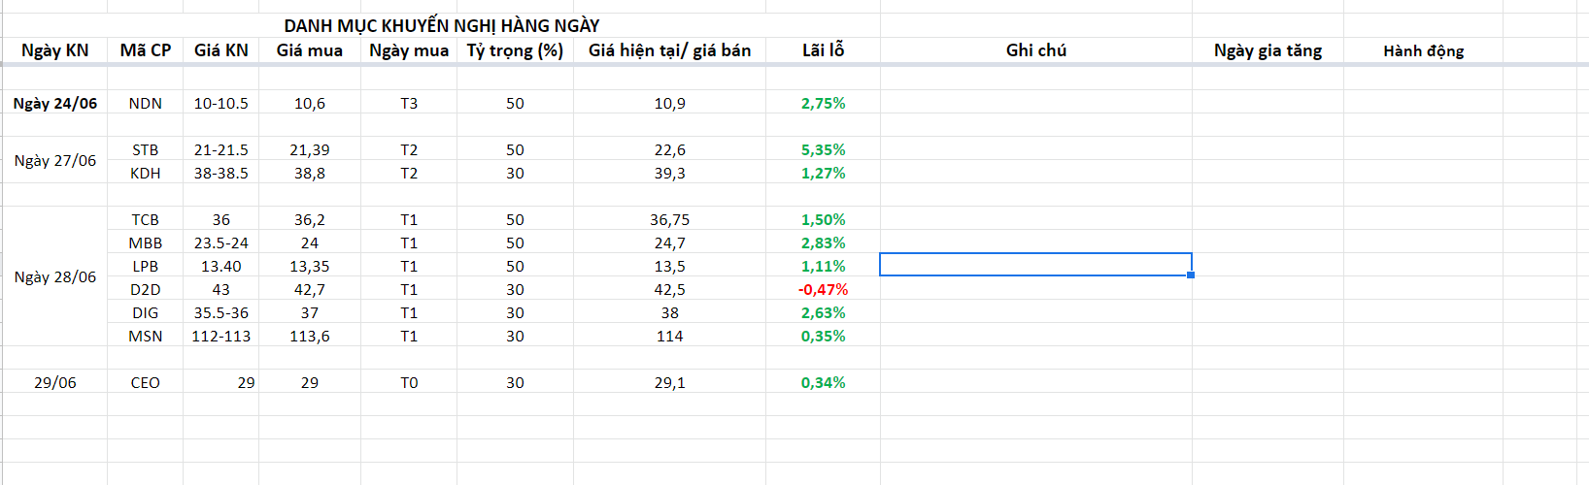This screenshot has width=1589, height=485.
Task: Select the 13,35 buy price cell
Action: 310,266
